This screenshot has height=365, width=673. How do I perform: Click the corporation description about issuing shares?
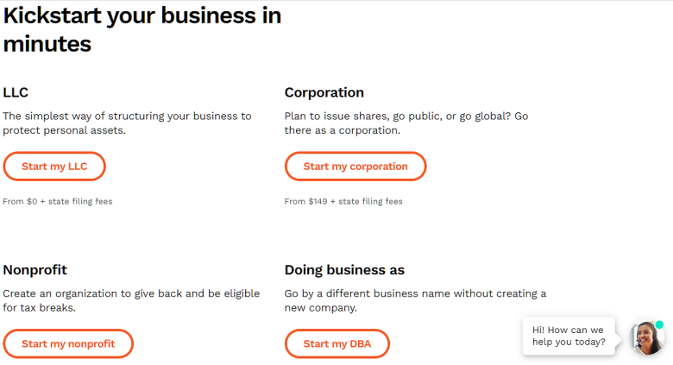coord(406,123)
